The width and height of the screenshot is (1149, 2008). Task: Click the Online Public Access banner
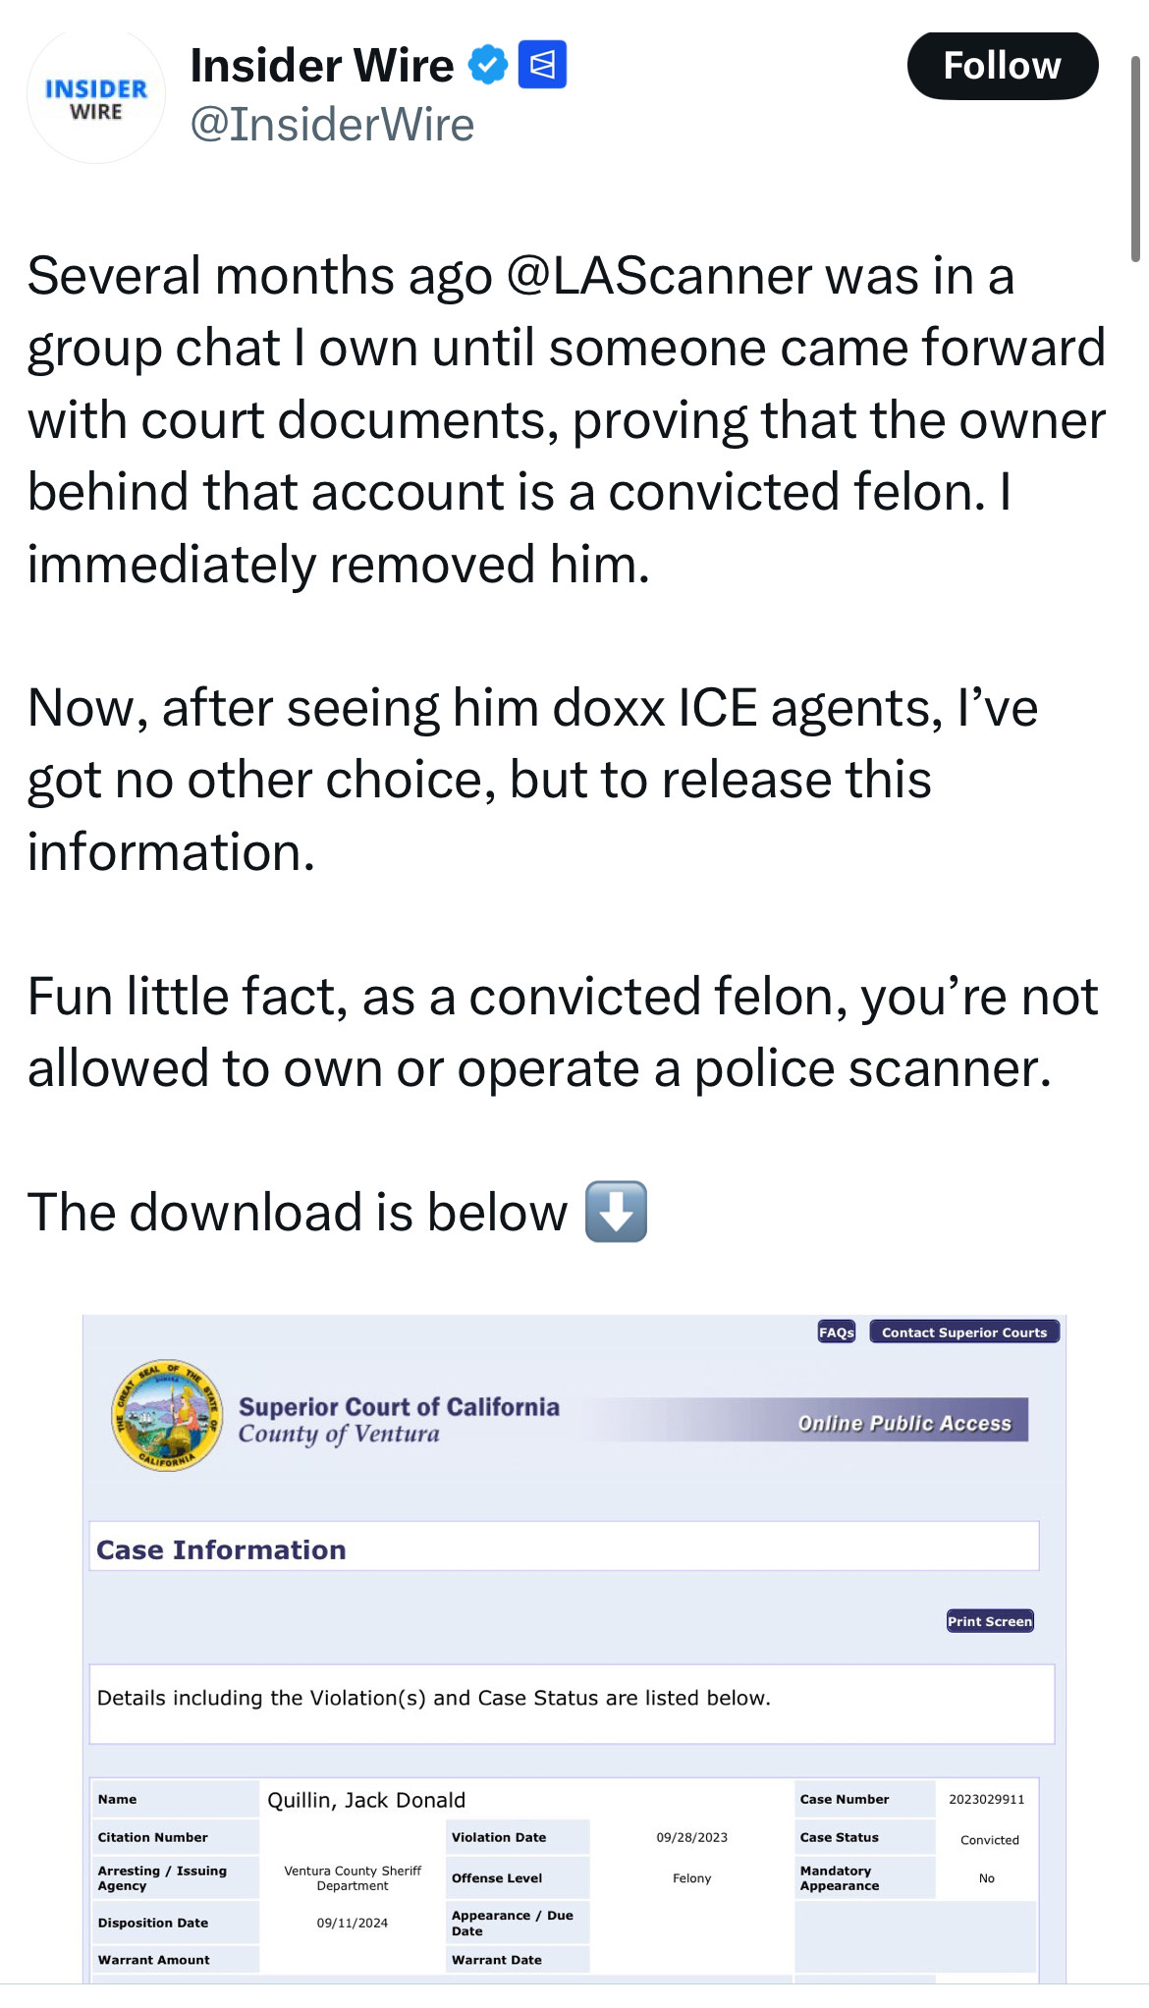click(x=904, y=1423)
